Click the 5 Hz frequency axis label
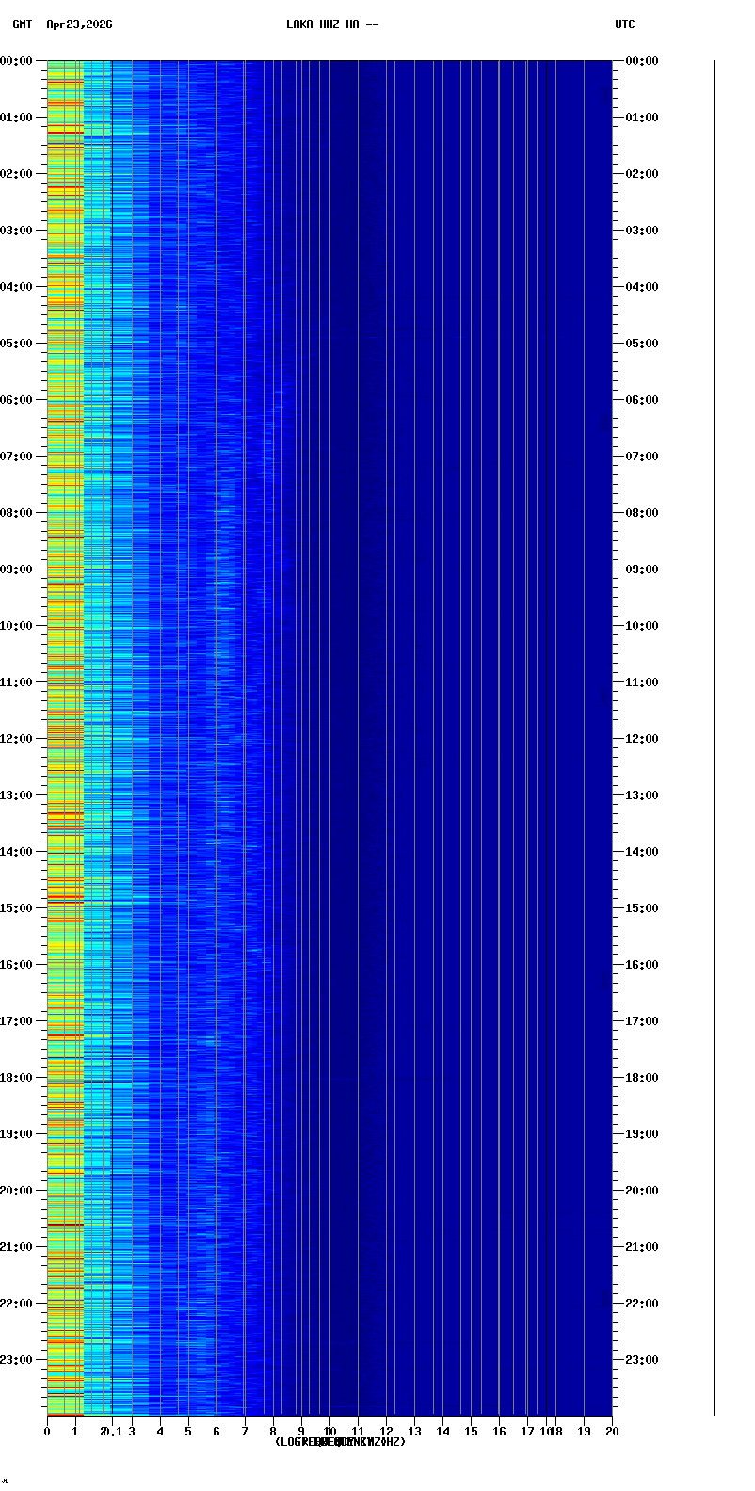755x1491 pixels. [188, 1432]
